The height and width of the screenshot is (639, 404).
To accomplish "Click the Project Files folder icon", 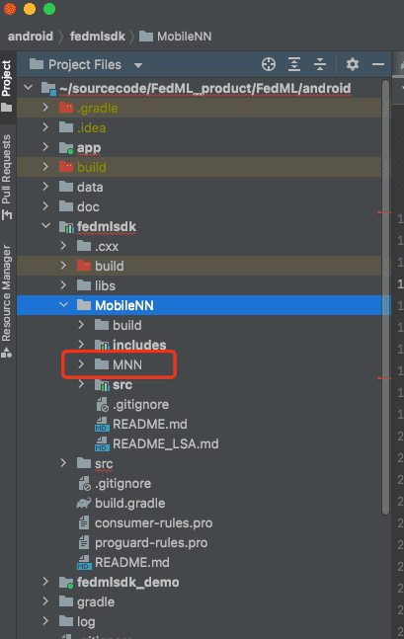I will (37, 64).
